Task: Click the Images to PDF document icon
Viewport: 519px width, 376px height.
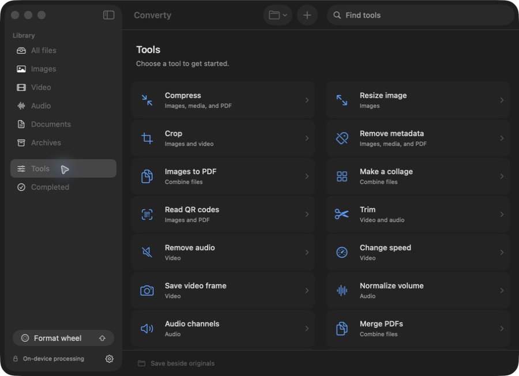Action: pos(147,176)
